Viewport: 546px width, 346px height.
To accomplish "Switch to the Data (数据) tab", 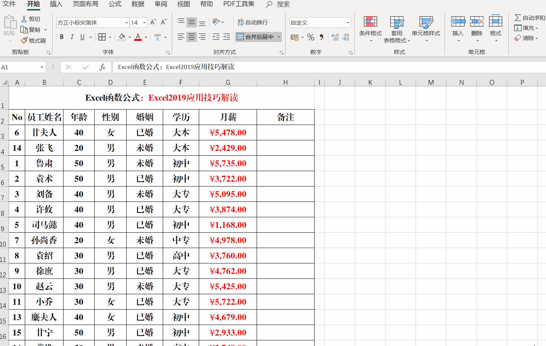I will click(138, 4).
